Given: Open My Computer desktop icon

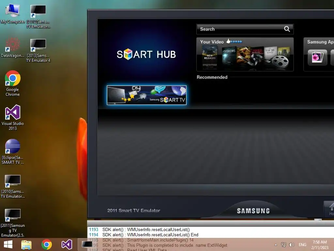Looking at the screenshot, I should [x=13, y=14].
